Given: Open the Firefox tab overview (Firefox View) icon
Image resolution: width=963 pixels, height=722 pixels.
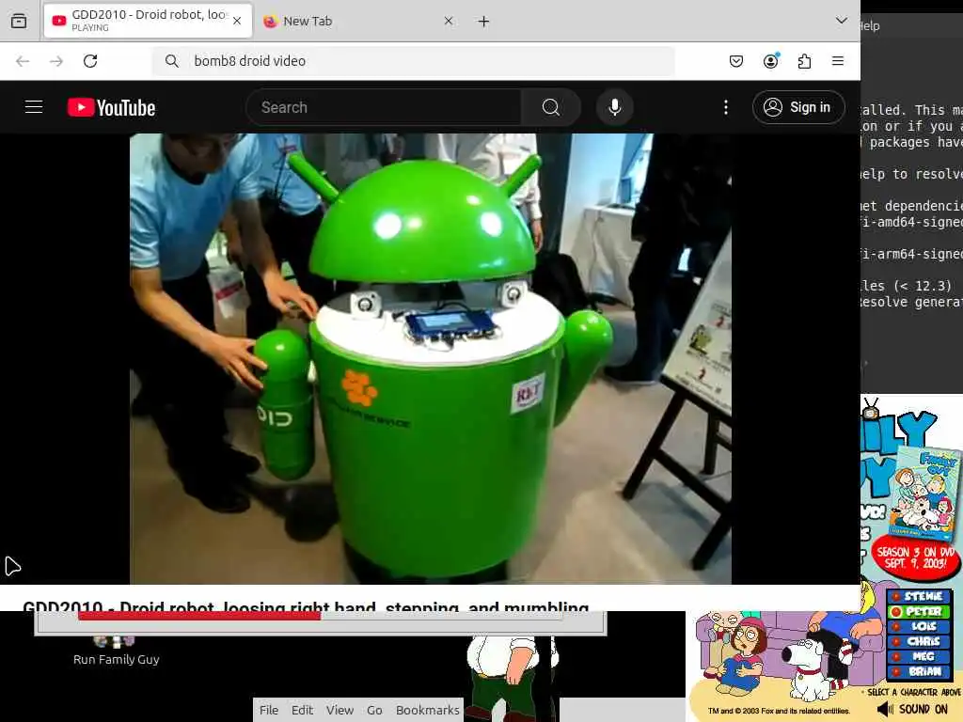Looking at the screenshot, I should (19, 21).
